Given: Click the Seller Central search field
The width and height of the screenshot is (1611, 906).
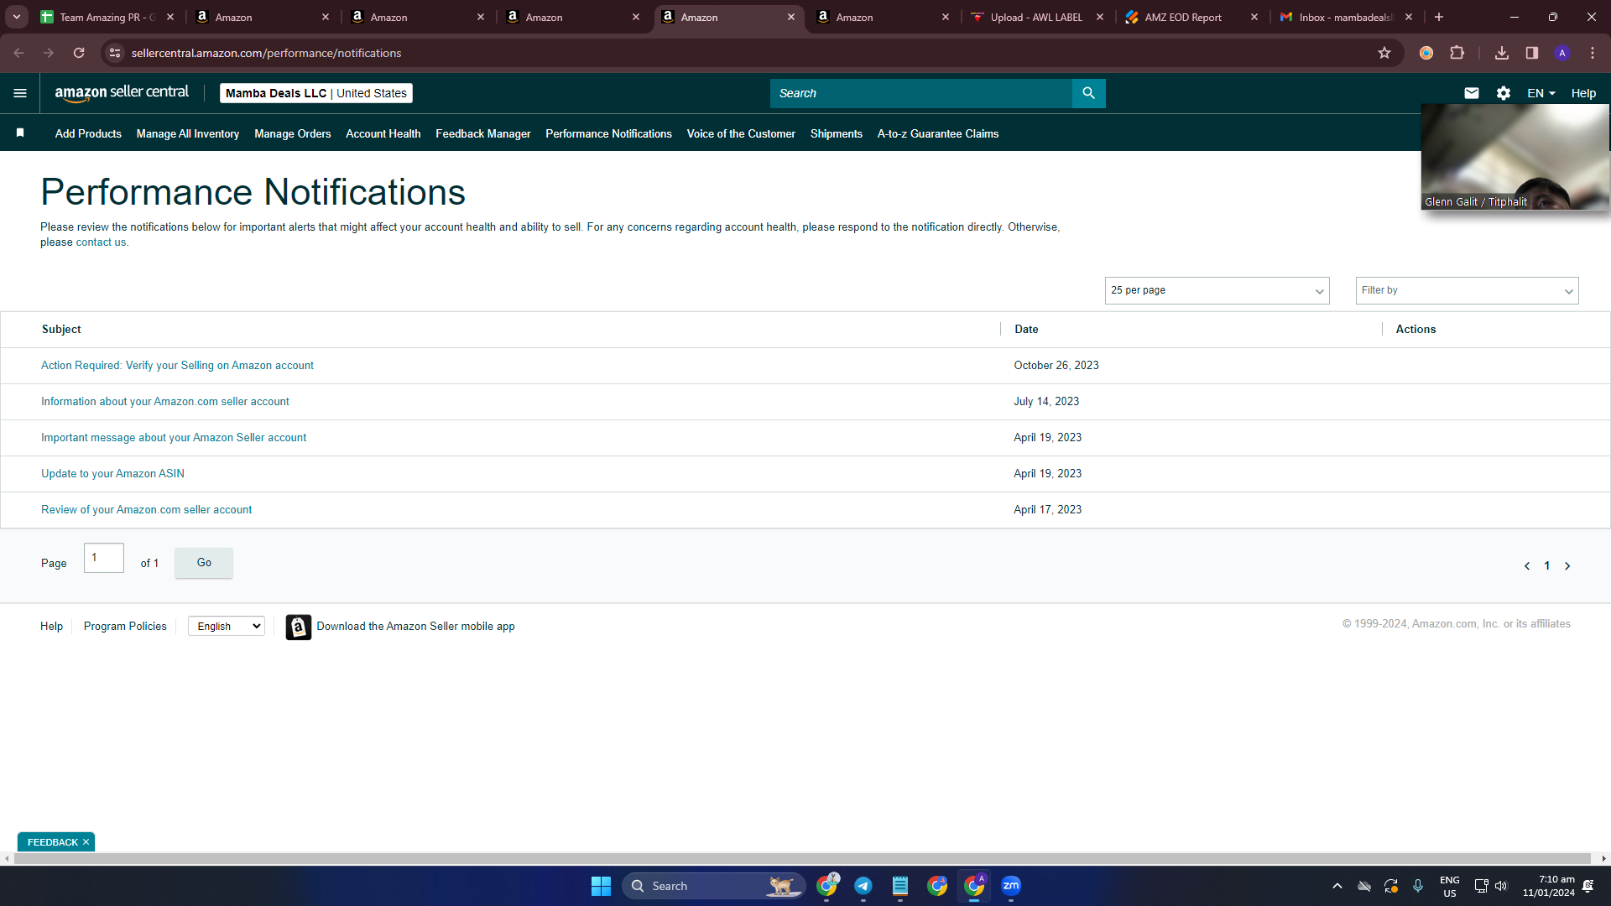Looking at the screenshot, I should 920,93.
